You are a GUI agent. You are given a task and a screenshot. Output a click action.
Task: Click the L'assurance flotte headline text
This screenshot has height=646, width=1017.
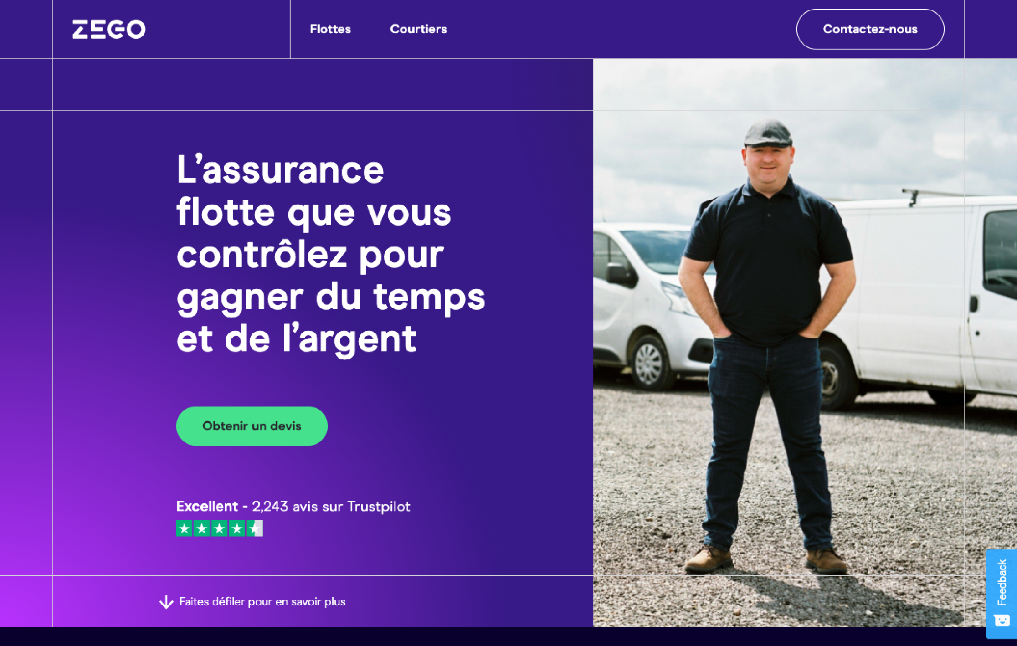[331, 254]
